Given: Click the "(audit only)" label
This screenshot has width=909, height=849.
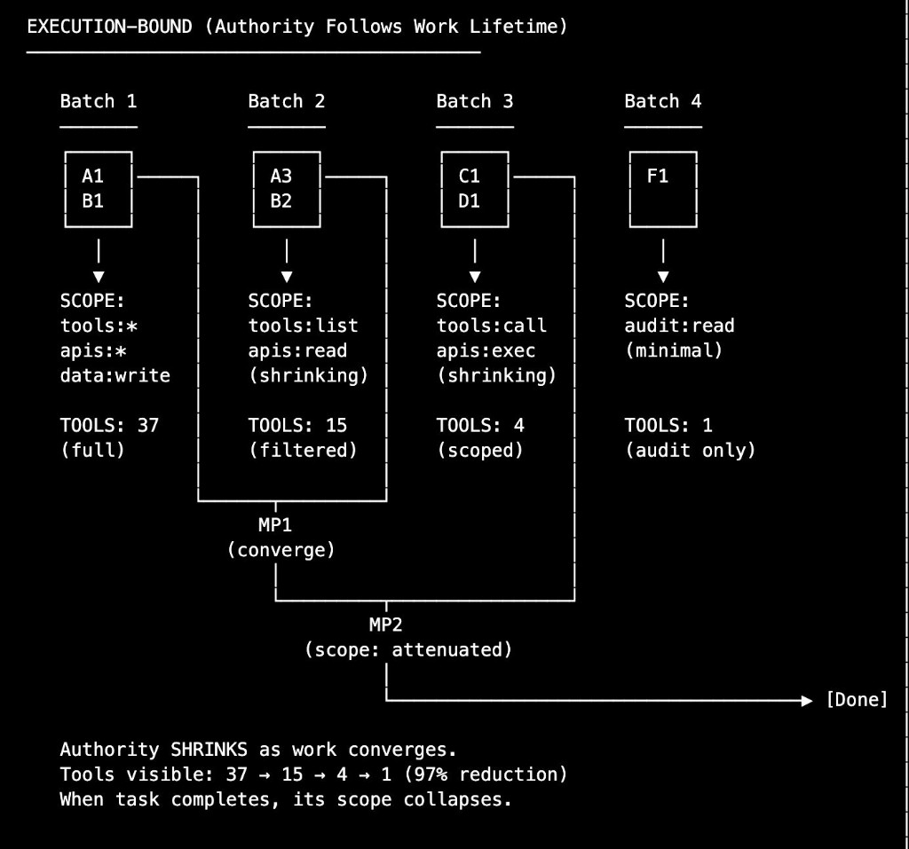Looking at the screenshot, I should coord(691,451).
